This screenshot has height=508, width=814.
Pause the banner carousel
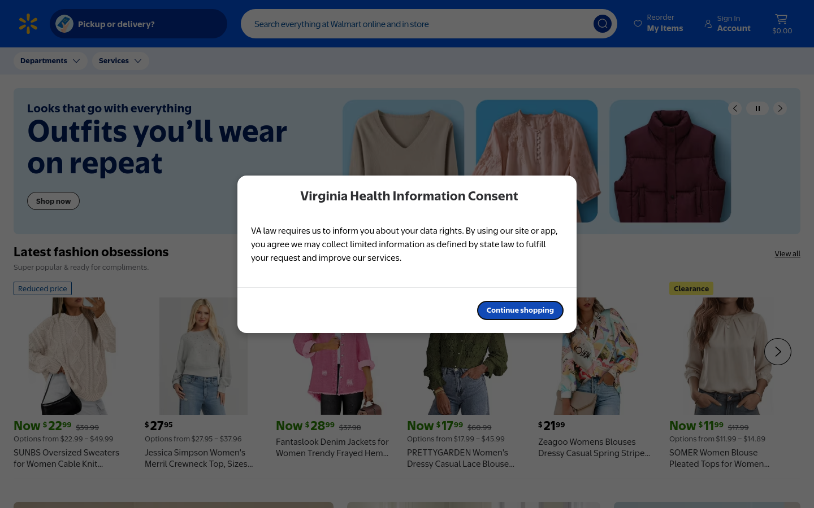point(757,108)
